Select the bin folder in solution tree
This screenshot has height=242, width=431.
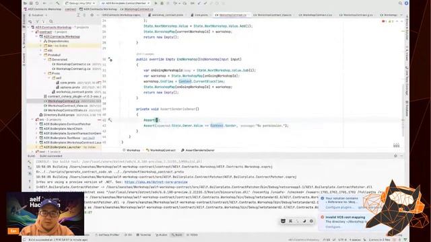50,46
